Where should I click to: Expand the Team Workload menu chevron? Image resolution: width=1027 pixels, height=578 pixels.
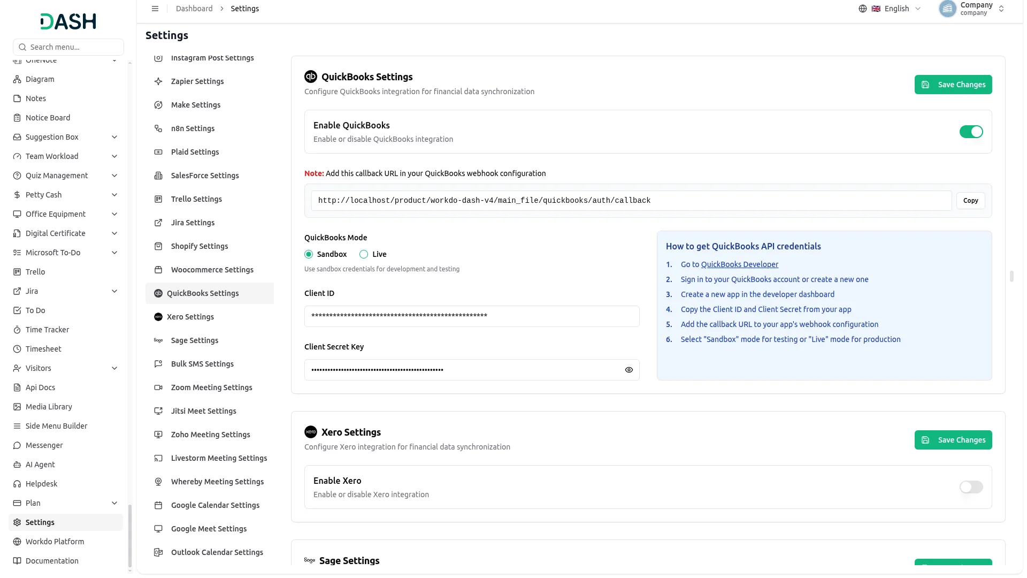coord(114,156)
